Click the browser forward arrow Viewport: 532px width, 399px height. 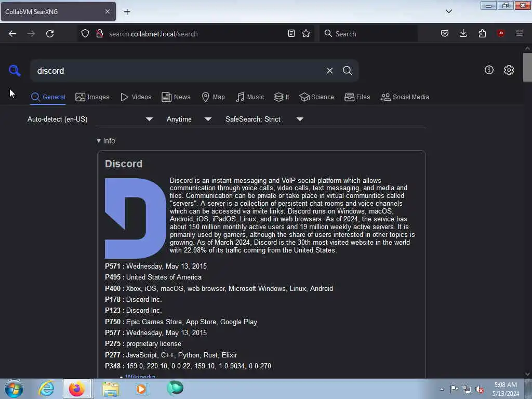tap(31, 34)
